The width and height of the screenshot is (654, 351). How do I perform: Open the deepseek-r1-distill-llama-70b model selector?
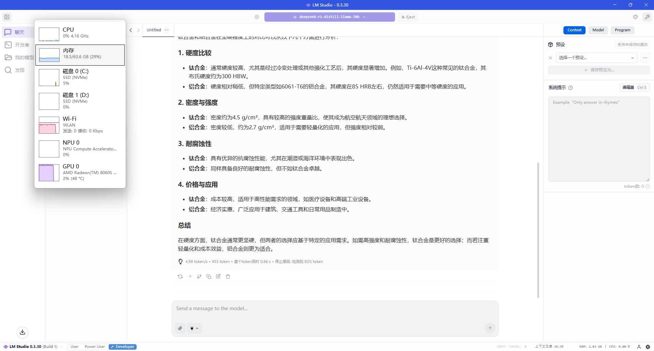(x=329, y=17)
